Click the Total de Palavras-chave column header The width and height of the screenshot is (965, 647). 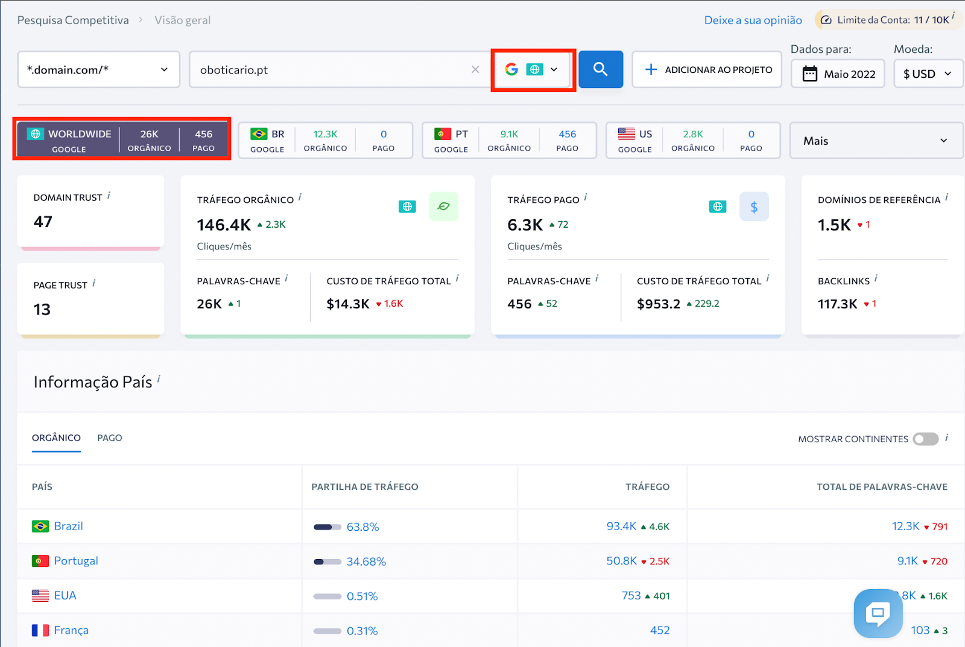click(882, 487)
